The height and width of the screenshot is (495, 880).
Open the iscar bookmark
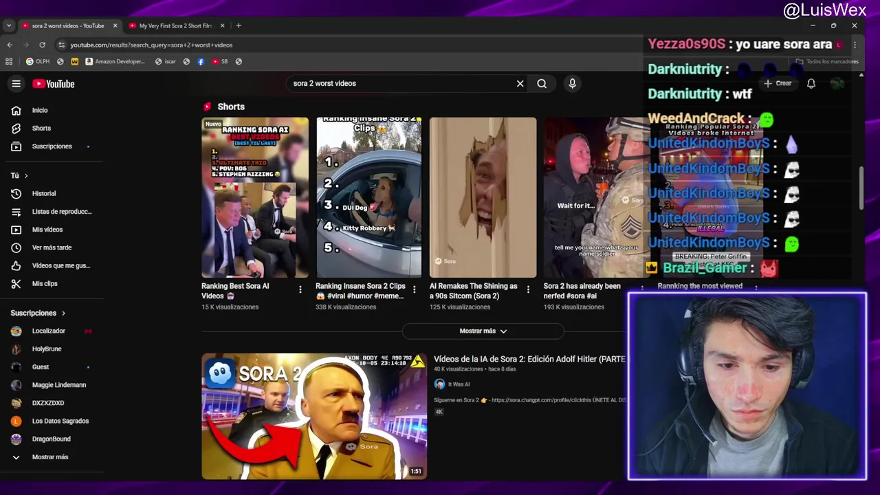[166, 61]
